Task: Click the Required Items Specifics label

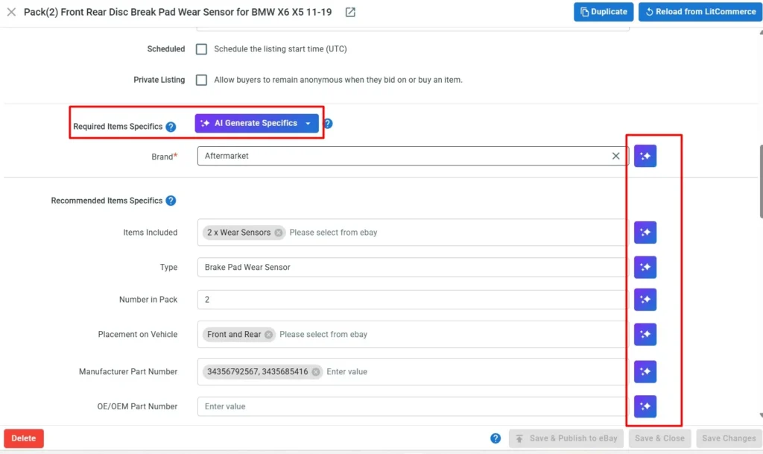Action: tap(118, 127)
